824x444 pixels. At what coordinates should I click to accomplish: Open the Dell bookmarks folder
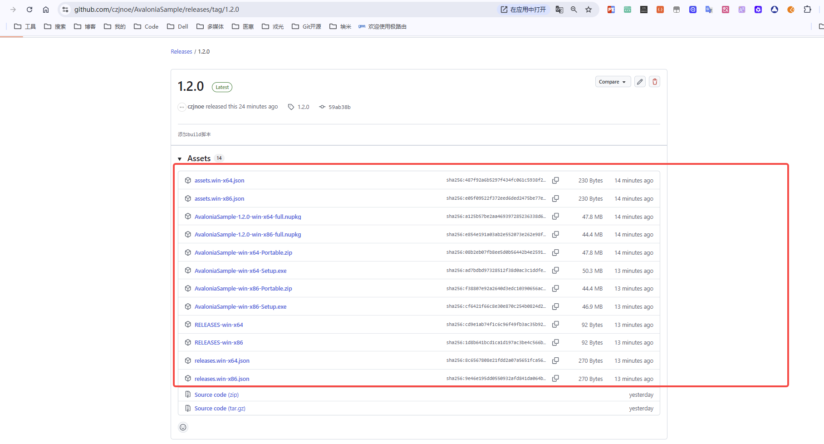point(177,27)
